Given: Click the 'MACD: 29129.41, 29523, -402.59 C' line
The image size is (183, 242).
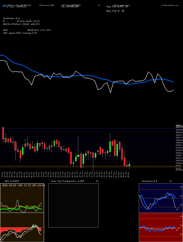Looking at the screenshot, I should click(x=22, y=24).
